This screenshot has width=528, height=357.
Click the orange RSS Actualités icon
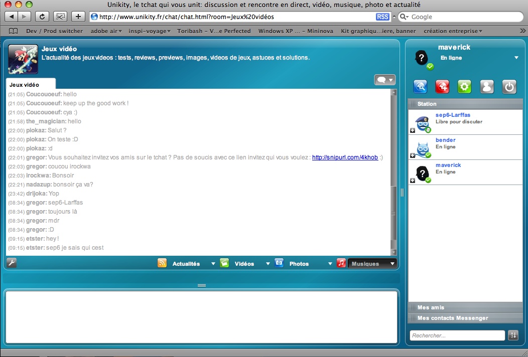pyautogui.click(x=162, y=263)
